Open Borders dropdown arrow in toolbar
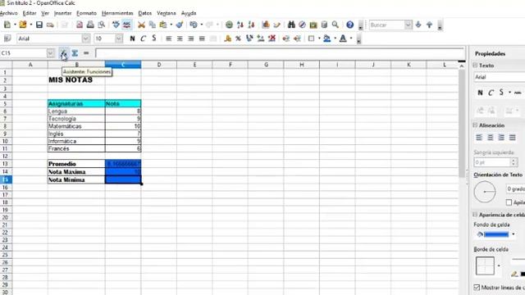Image resolution: width=525 pixels, height=295 pixels. click(319, 39)
